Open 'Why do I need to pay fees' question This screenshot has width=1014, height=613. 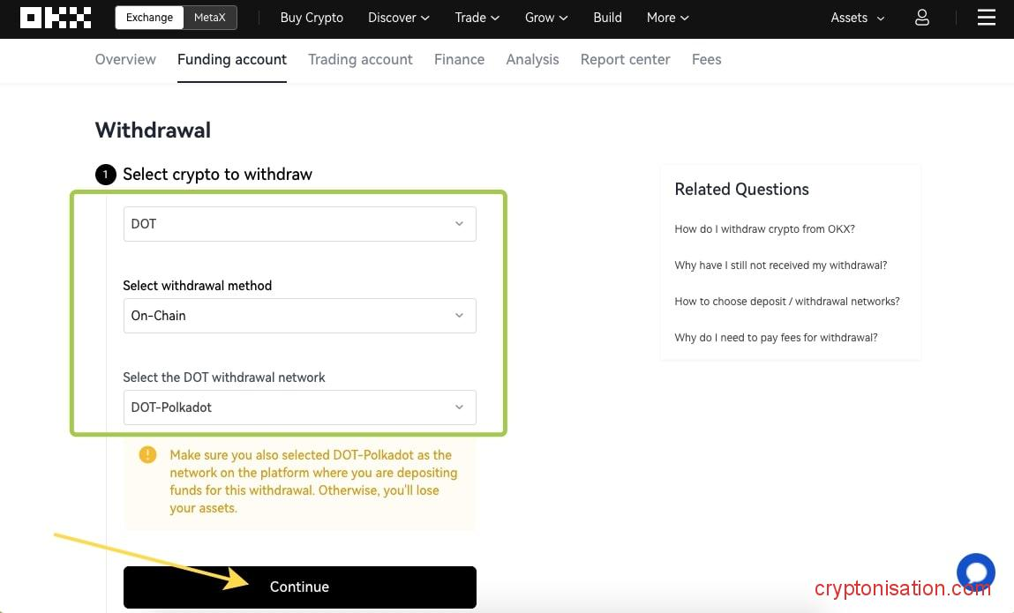[776, 338]
